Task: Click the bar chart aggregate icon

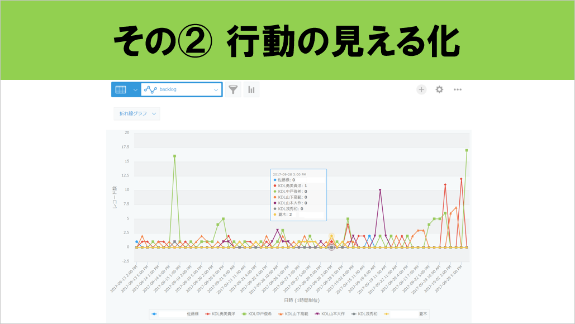Action: tap(251, 89)
